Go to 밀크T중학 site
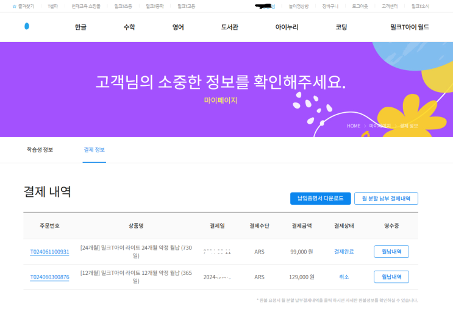Screen dimensions: 453x317 click(155, 6)
